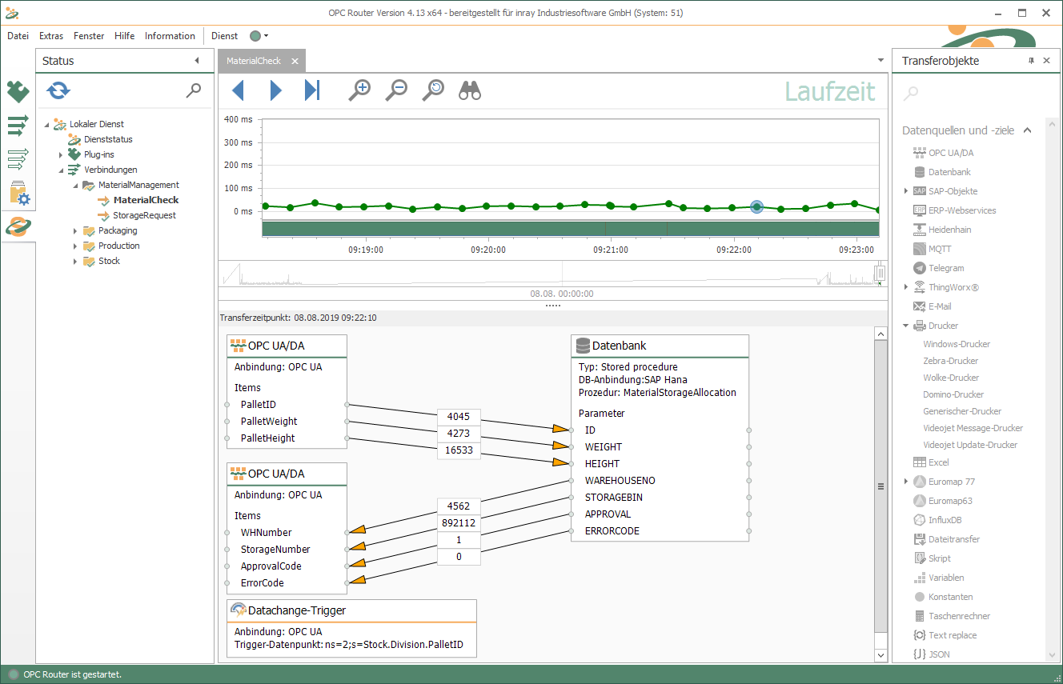The height and width of the screenshot is (684, 1063).
Task: Click the zoom out magnifier icon
Action: [396, 90]
